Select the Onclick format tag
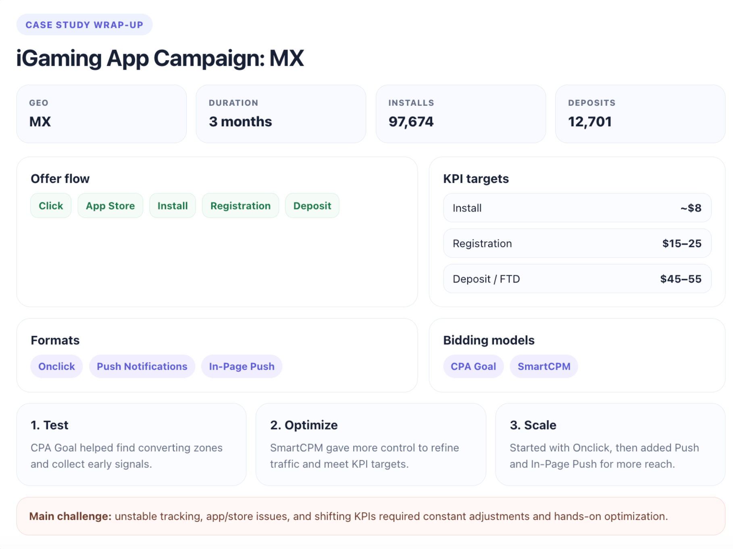The width and height of the screenshot is (733, 549). pyautogui.click(x=56, y=366)
